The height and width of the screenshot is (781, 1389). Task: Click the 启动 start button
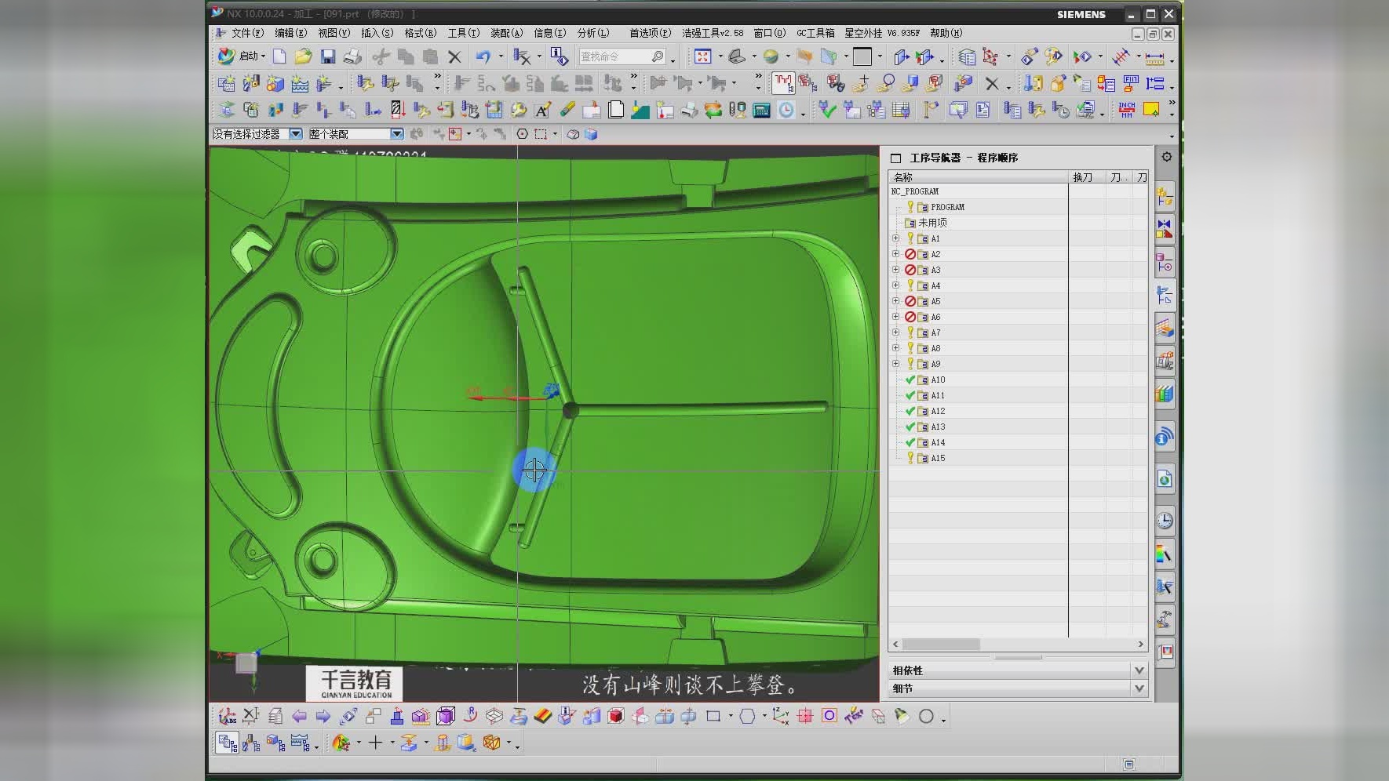pos(241,56)
